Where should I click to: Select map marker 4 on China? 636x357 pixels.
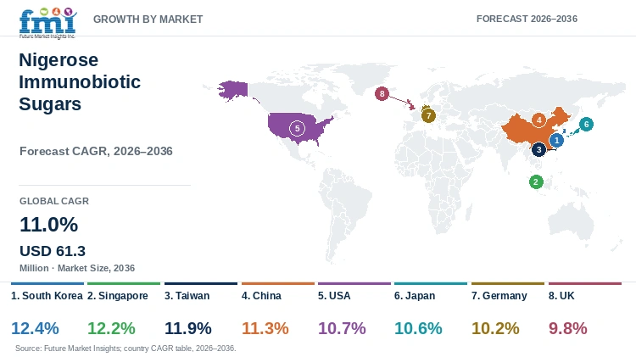(539, 120)
